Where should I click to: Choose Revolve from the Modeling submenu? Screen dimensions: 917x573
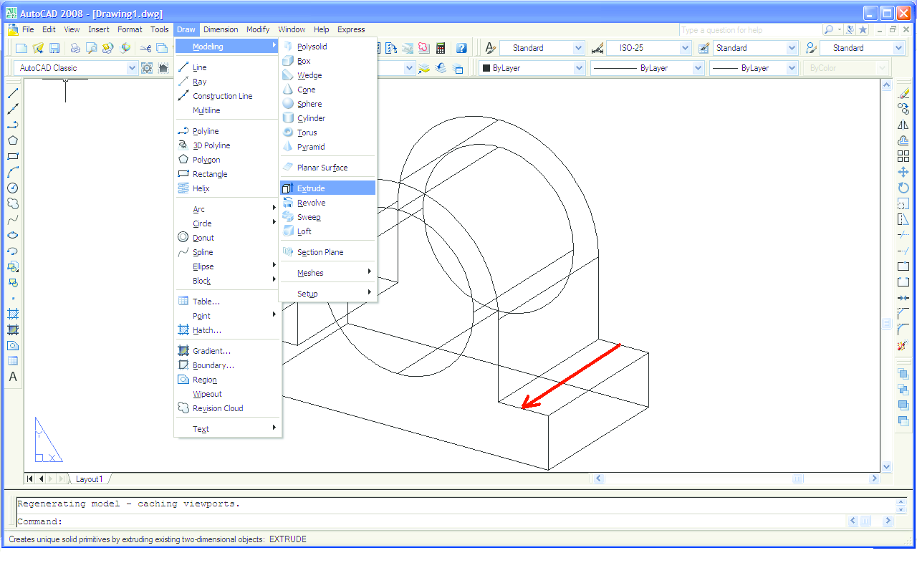tap(327, 203)
